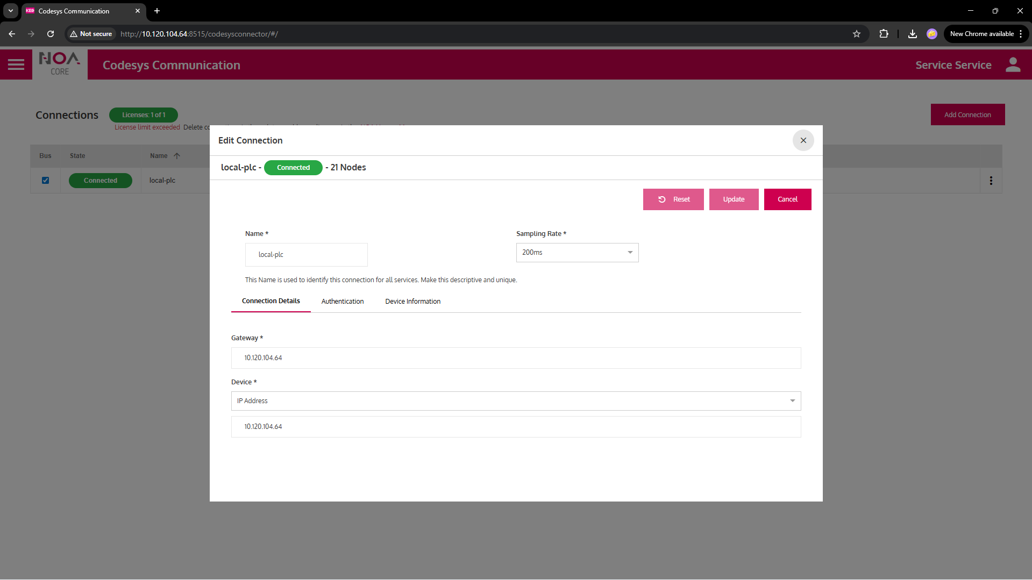Bookmark this page with the star icon
The width and height of the screenshot is (1032, 580).
click(857, 34)
